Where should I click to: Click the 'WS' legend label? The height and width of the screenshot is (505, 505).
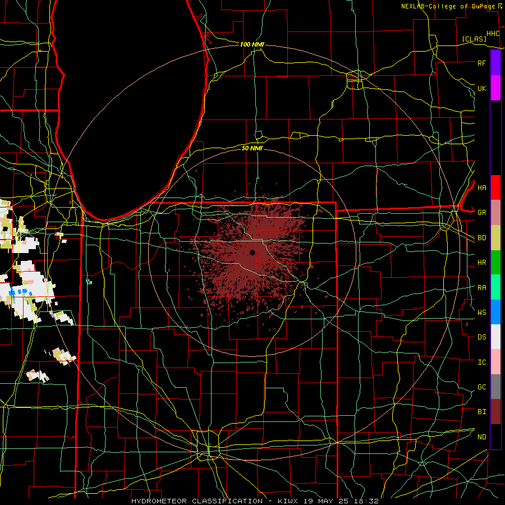coord(481,313)
